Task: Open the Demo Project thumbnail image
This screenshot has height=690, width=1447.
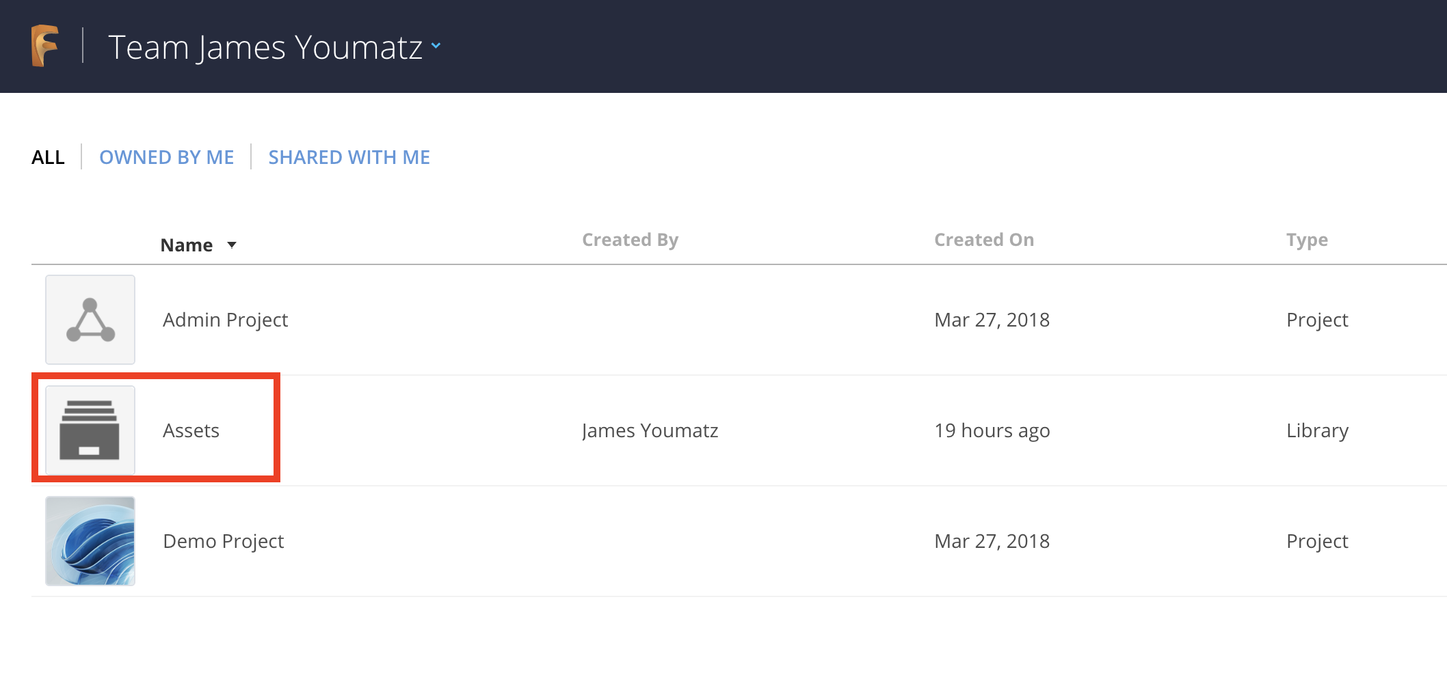Action: tap(90, 541)
